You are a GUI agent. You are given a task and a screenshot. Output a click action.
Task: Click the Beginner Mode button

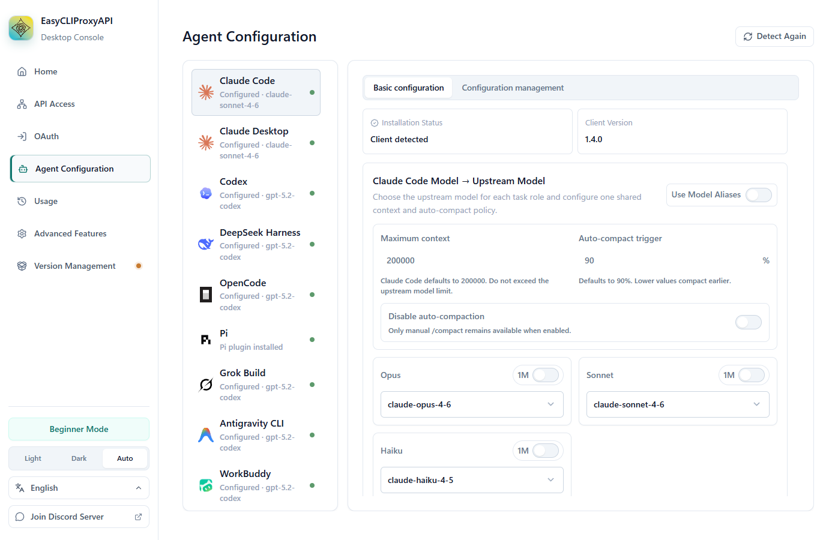click(x=79, y=429)
